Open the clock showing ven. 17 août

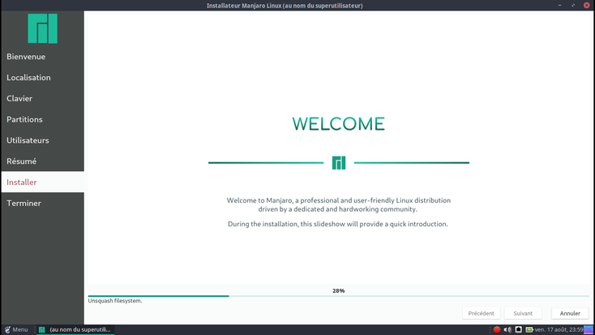click(x=559, y=329)
